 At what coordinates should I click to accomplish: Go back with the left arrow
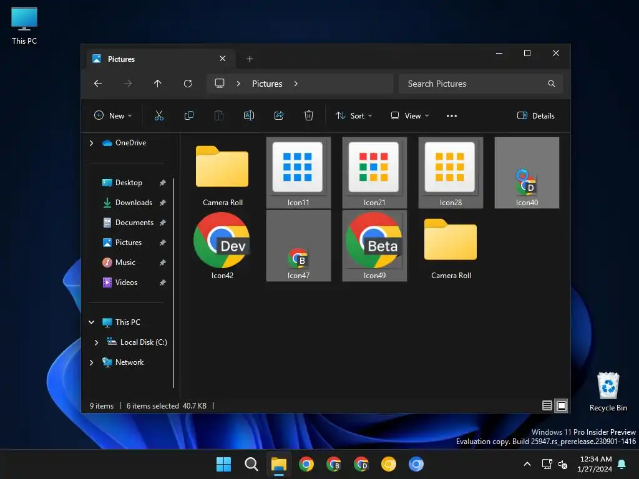(x=98, y=84)
